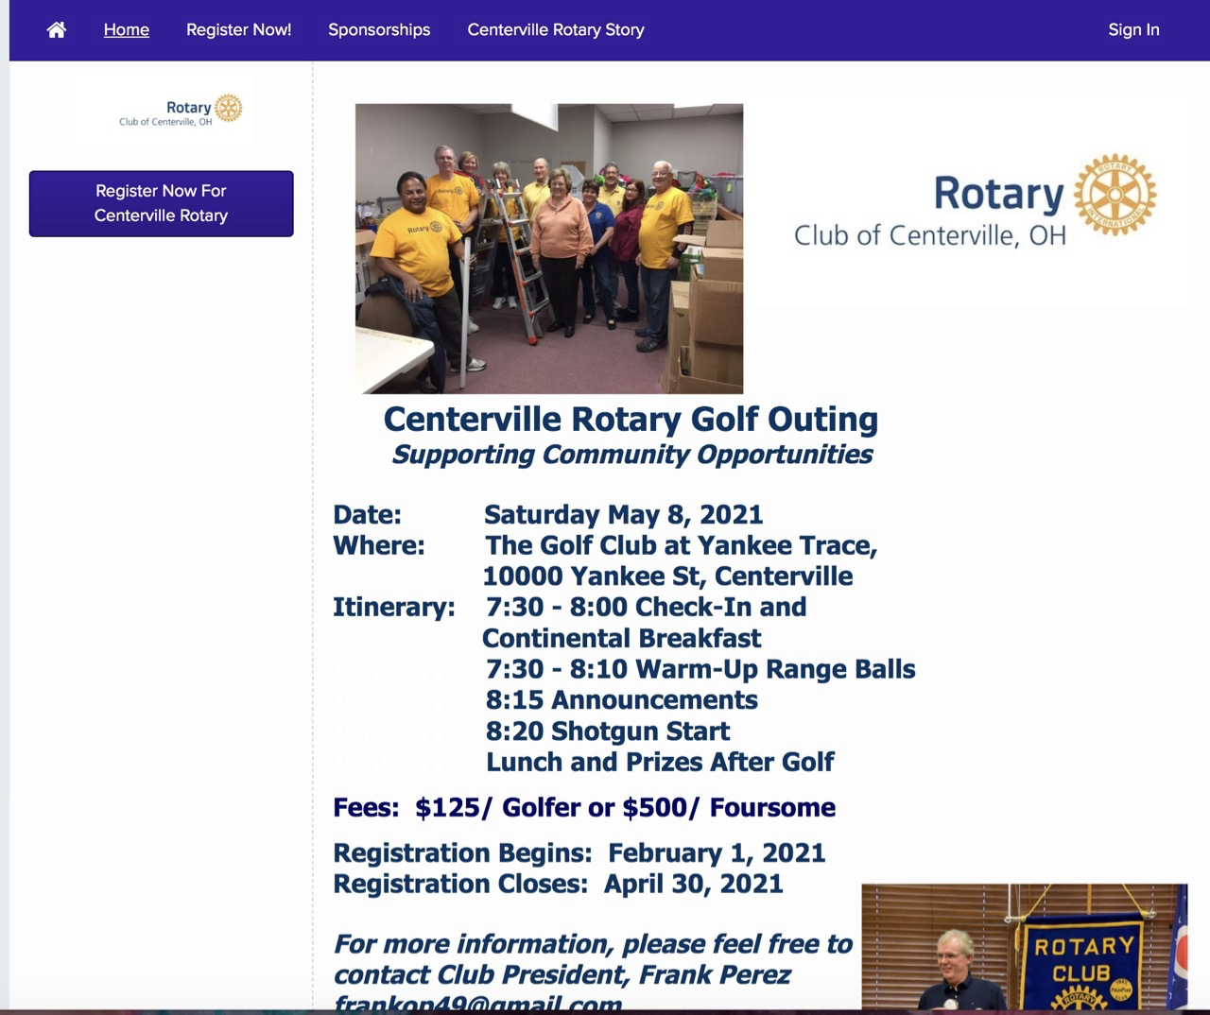The image size is (1210, 1015).
Task: Click the frankop49 email address link
Action: click(x=478, y=1004)
